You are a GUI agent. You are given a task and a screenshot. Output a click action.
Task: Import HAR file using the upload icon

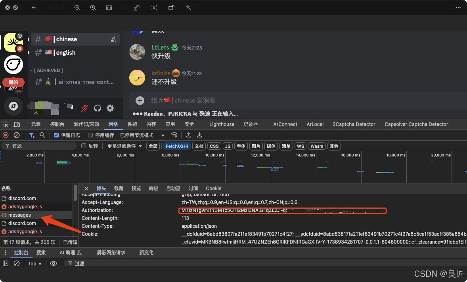coord(188,135)
